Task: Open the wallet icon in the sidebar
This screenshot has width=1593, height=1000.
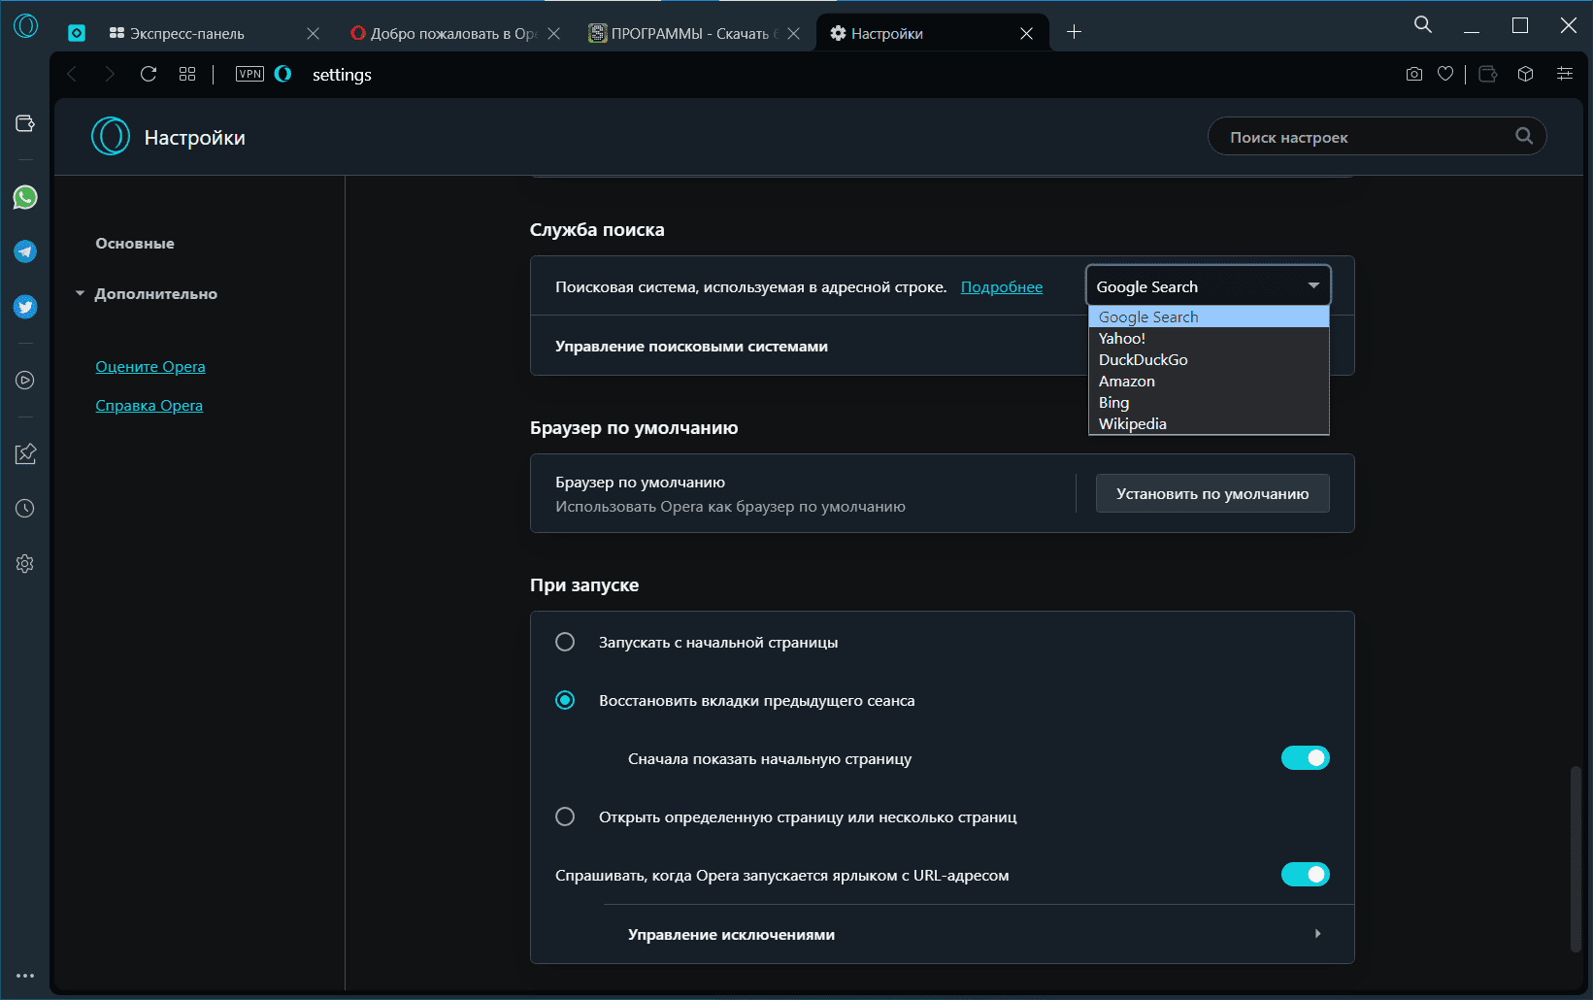Action: [x=25, y=123]
